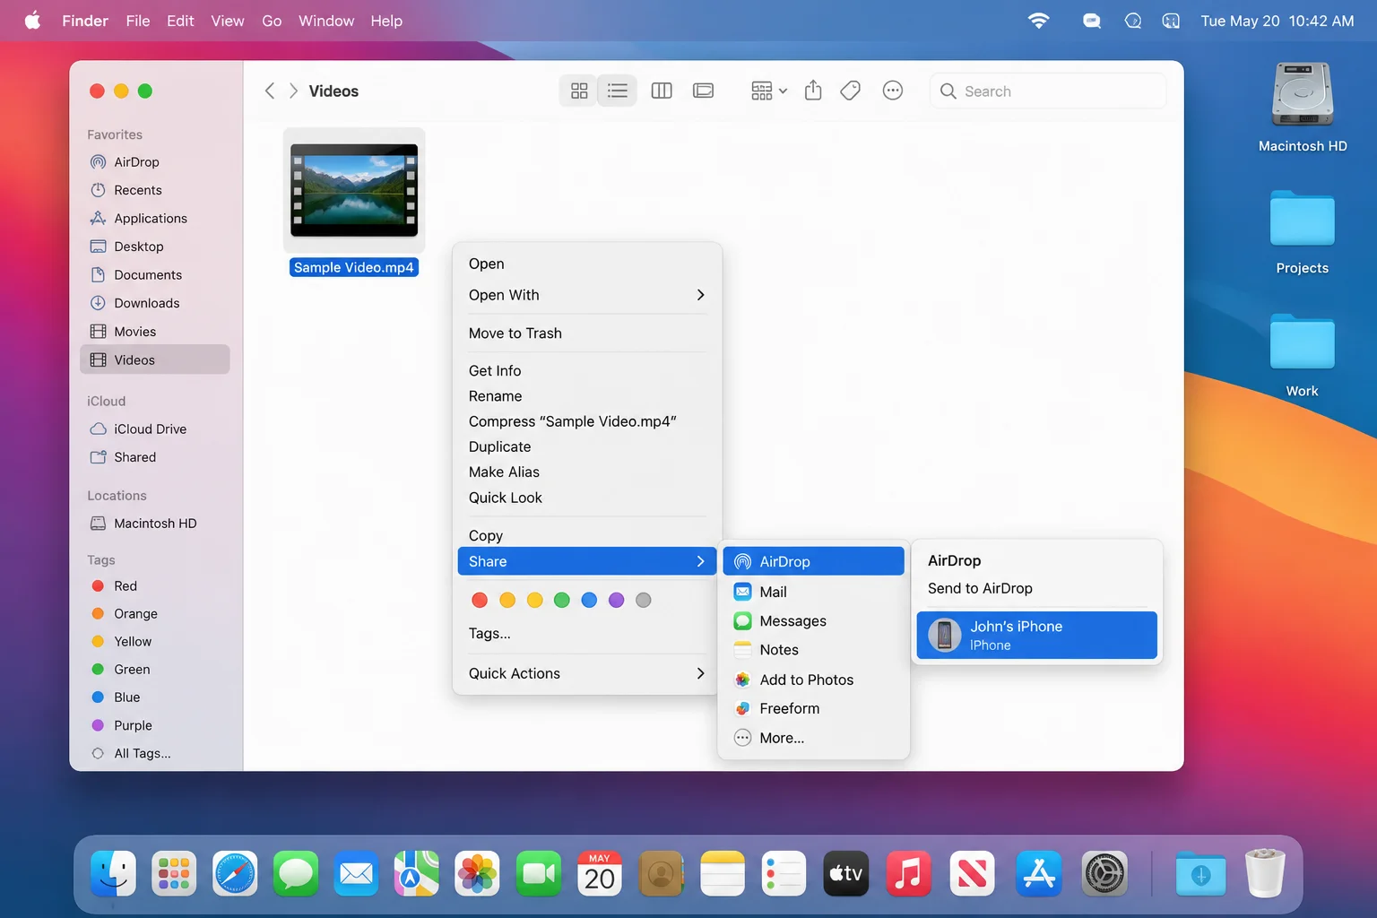Choose Get Info in context menu

click(586, 371)
